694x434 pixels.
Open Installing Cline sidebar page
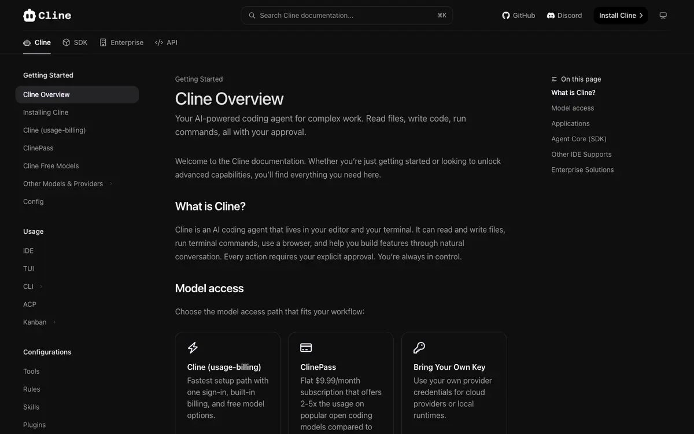point(46,112)
